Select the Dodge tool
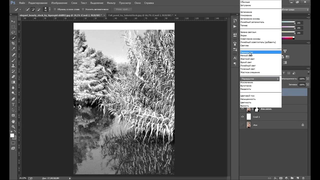The width and height of the screenshot is (320, 180). coord(13,93)
